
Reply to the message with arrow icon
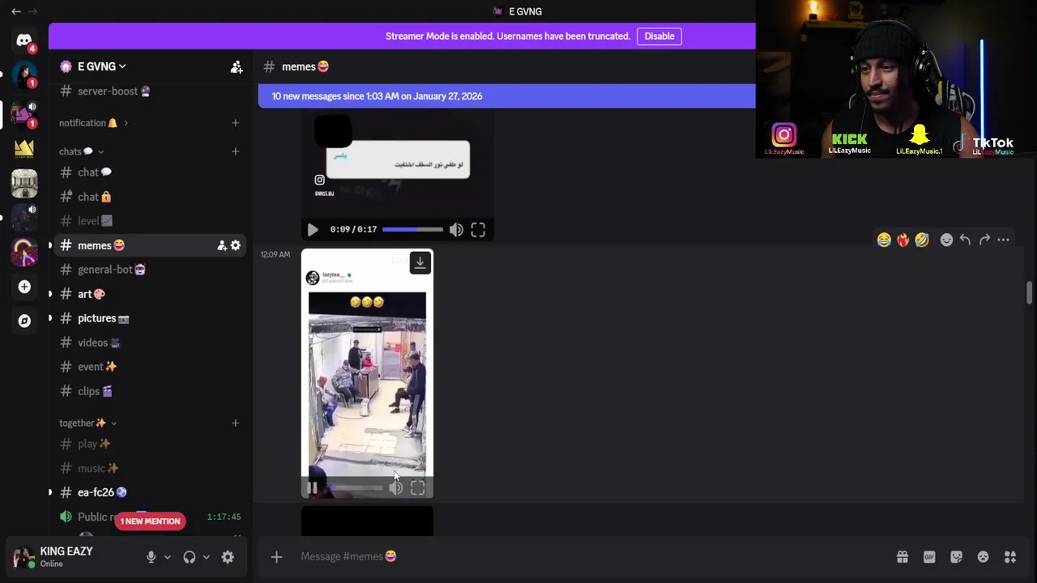point(965,240)
